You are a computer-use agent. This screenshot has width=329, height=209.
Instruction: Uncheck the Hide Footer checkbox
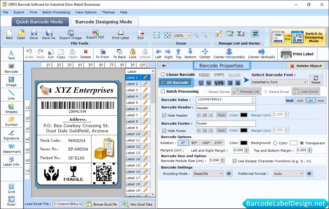[x=164, y=131]
